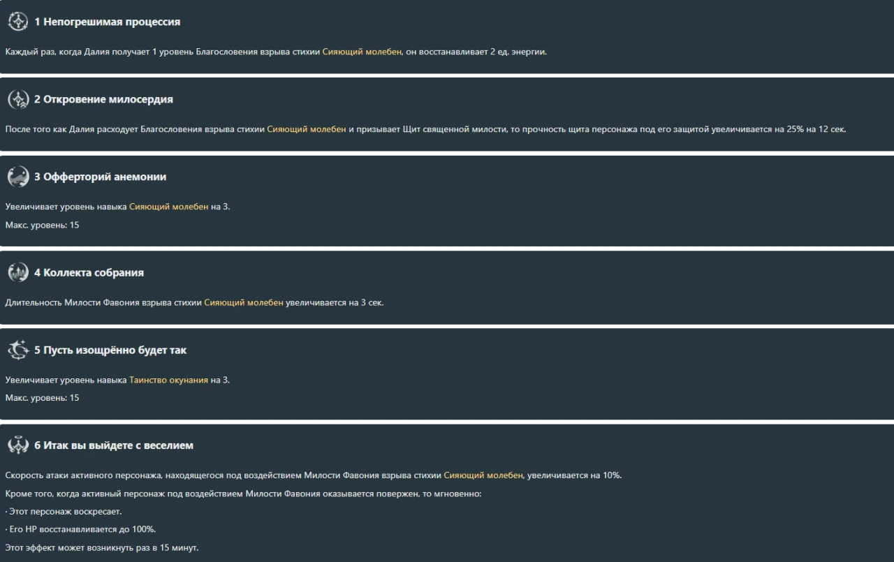Open Сияющий молебен link in constellation 6 description
Image resolution: width=894 pixels, height=562 pixels.
click(x=483, y=475)
